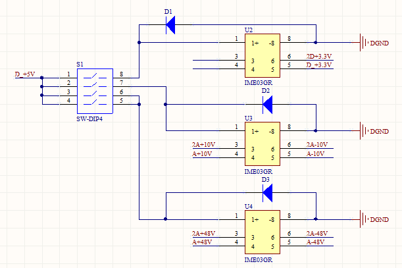The image size is (402, 268).
Task: Select the IME03GR text below U3
Action: click(x=259, y=171)
